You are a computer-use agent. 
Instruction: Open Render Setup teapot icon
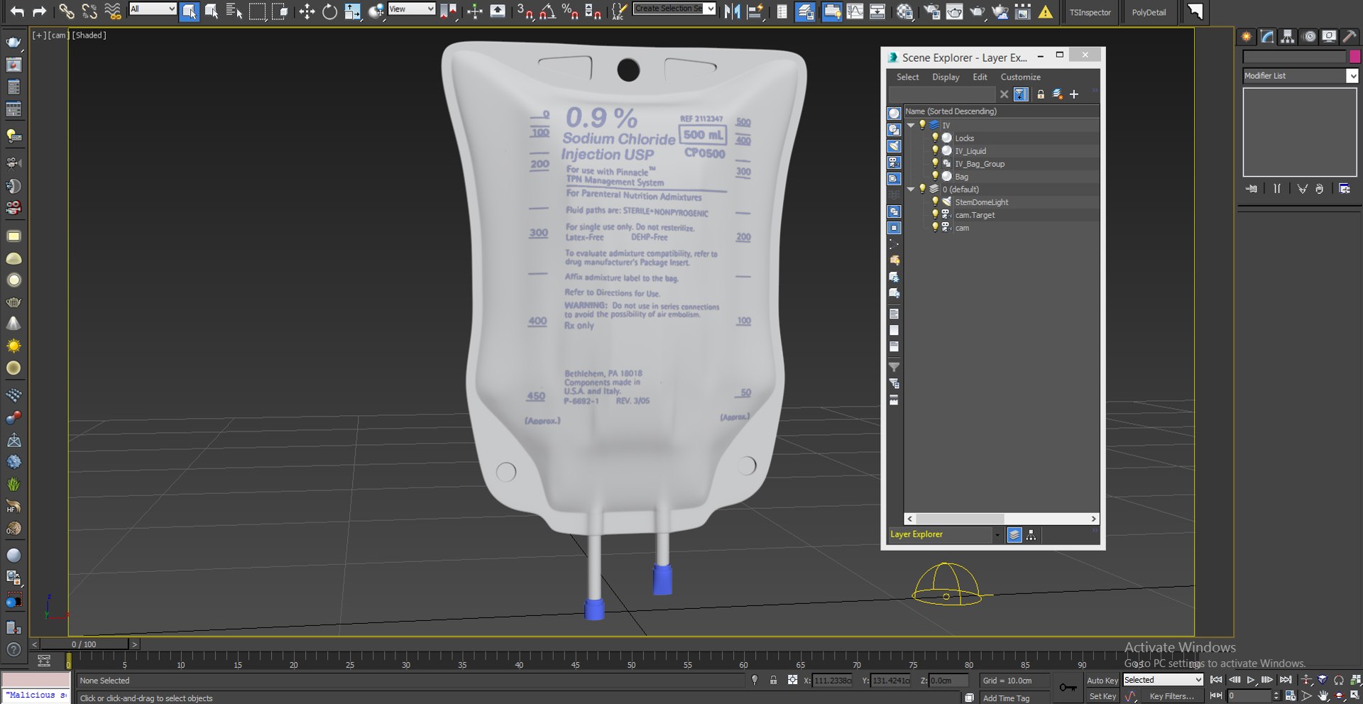click(931, 11)
